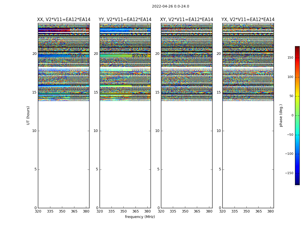Click the phase colorbar gradient strip
This screenshot has width=304, height=231.
pos(297,115)
